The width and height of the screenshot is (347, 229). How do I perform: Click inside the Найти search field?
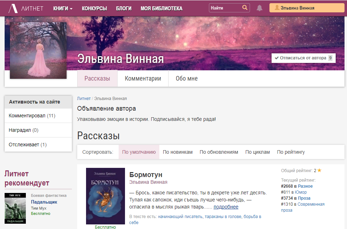(223, 7)
